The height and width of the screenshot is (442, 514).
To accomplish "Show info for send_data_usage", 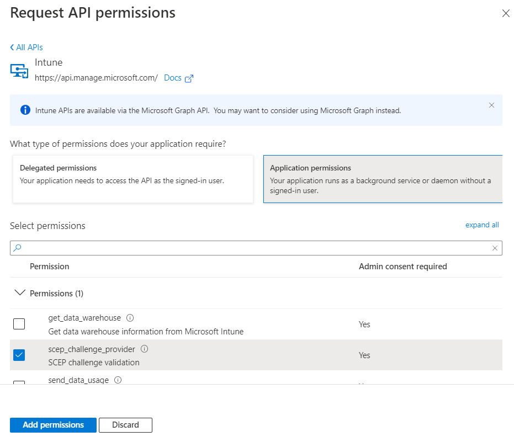I will click(x=118, y=380).
